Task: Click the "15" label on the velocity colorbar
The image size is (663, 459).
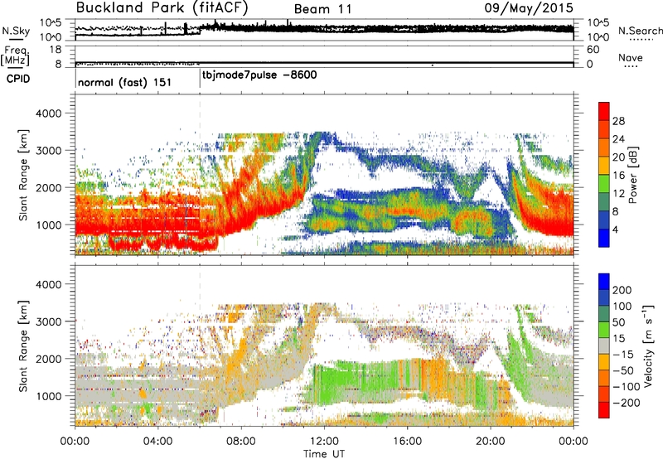Action: pos(619,339)
